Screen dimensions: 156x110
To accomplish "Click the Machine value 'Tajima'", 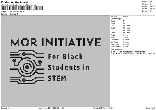I will [126, 16].
